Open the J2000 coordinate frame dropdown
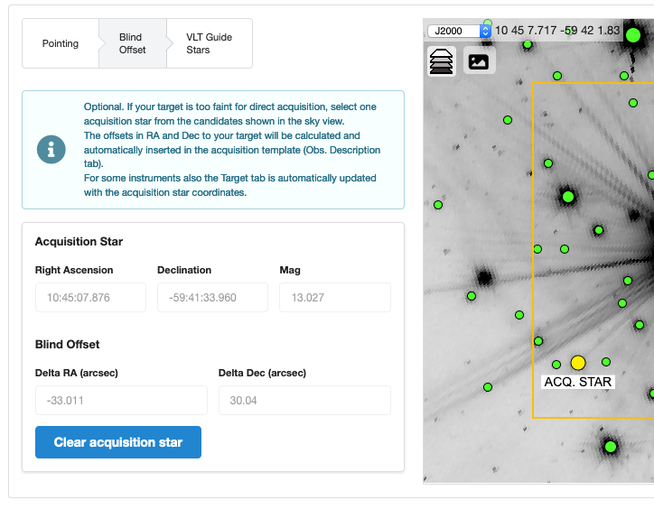654x509 pixels. click(x=459, y=31)
